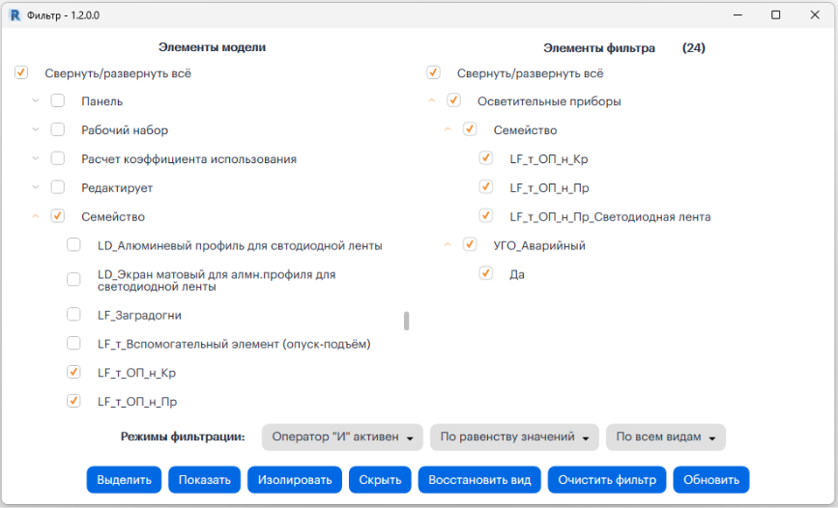The height and width of the screenshot is (508, 838).
Task: Check the LF_Заградогни checkbox
Action: click(73, 314)
